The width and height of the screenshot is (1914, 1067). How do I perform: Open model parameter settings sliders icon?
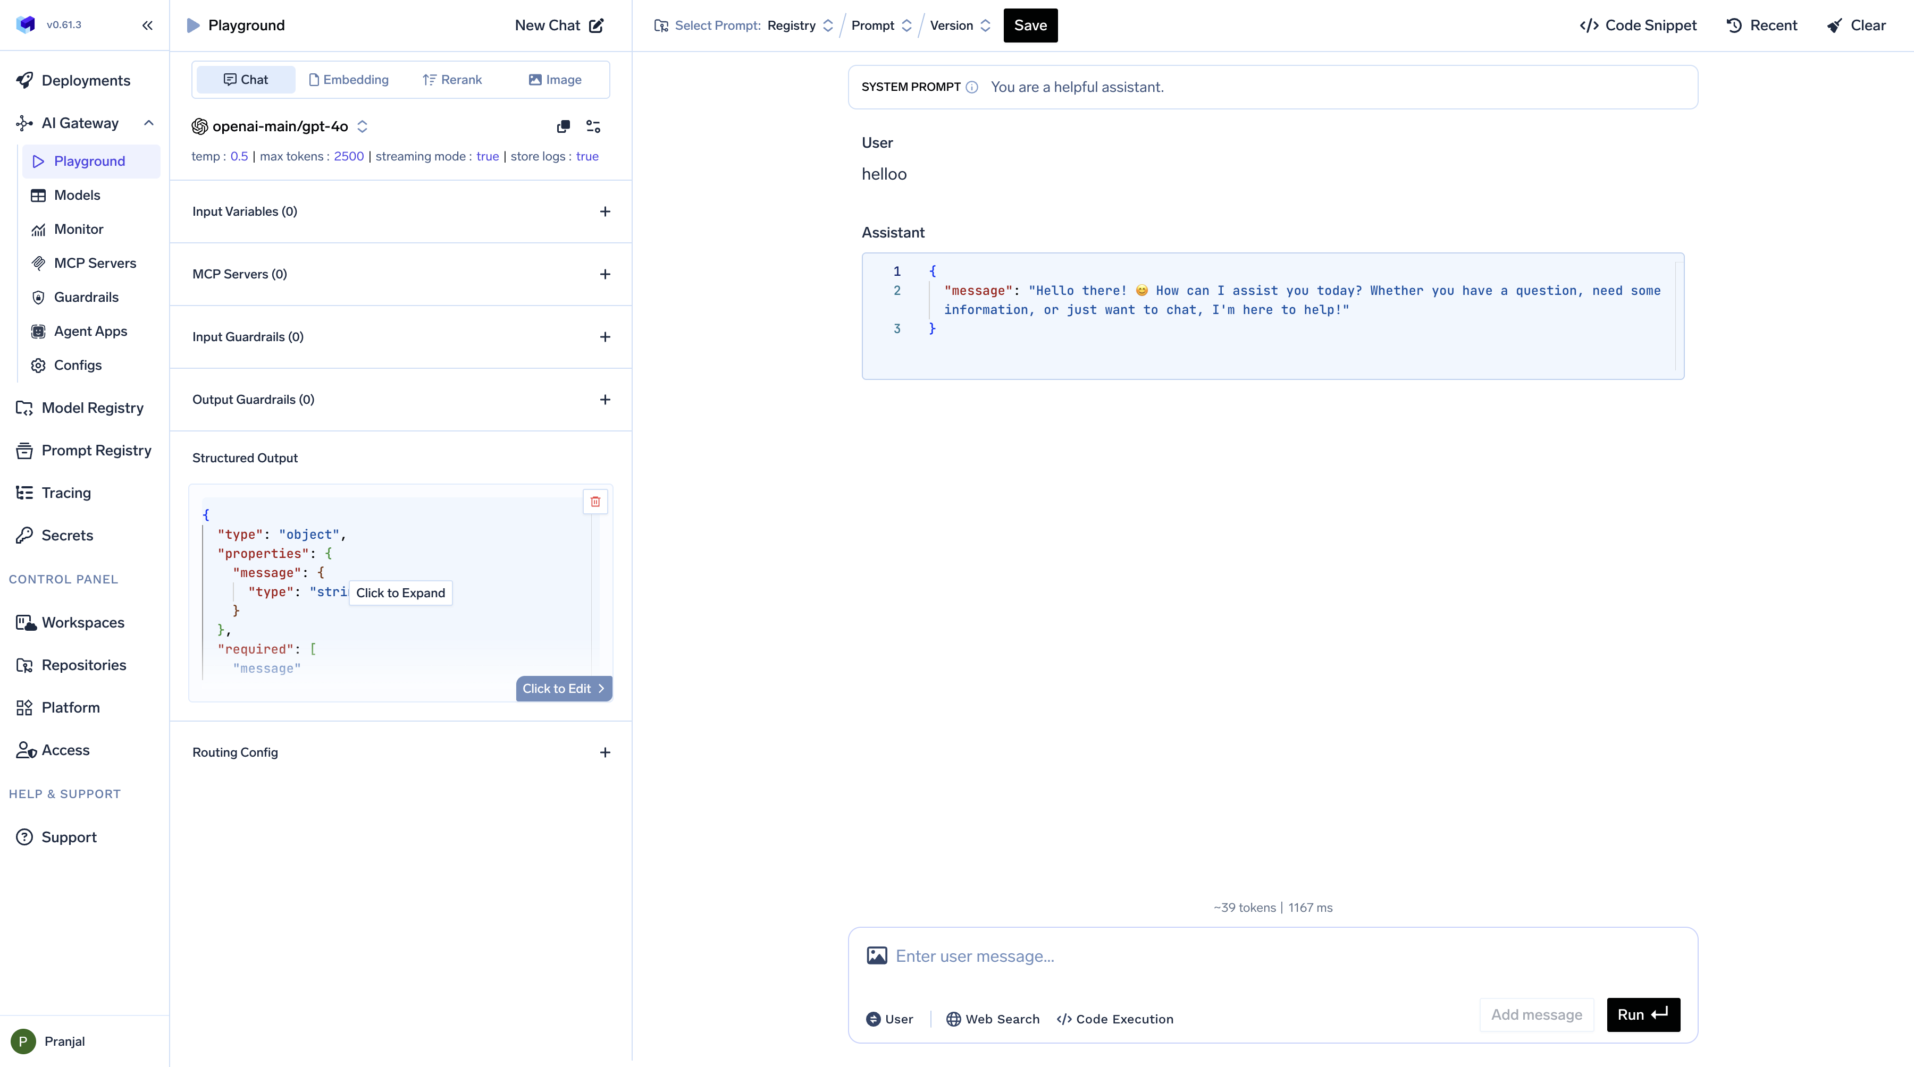(593, 126)
